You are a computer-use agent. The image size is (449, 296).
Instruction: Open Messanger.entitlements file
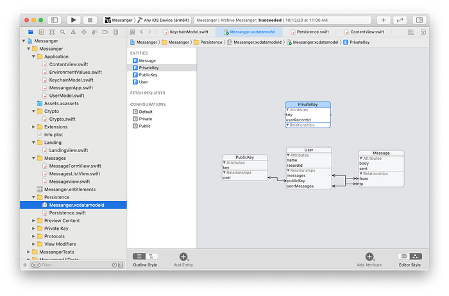pos(73,189)
